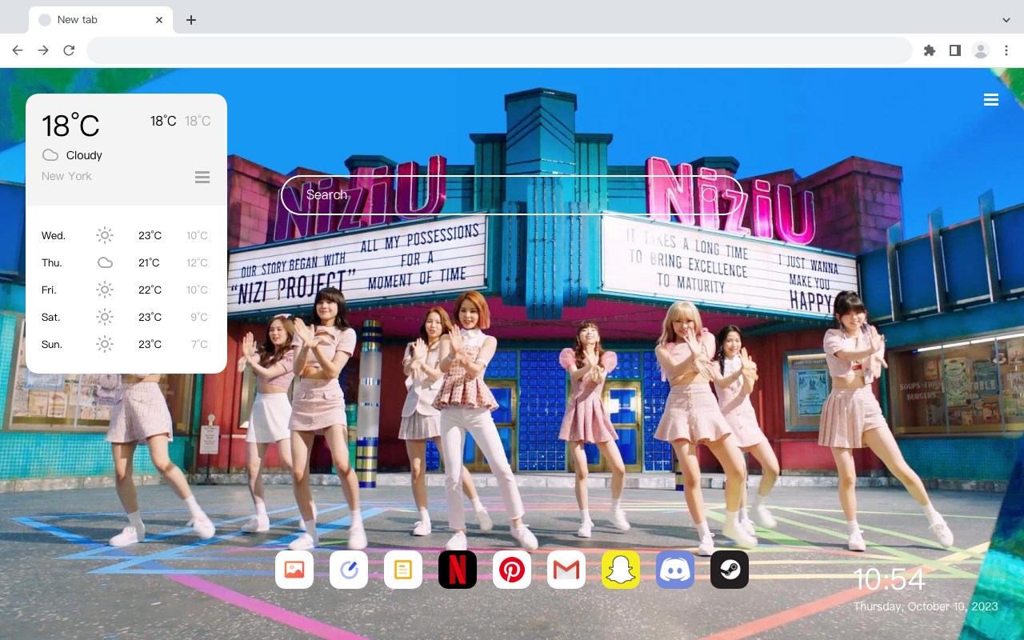Image resolution: width=1024 pixels, height=640 pixels.
Task: Open the Steam shortcut
Action: 730,570
